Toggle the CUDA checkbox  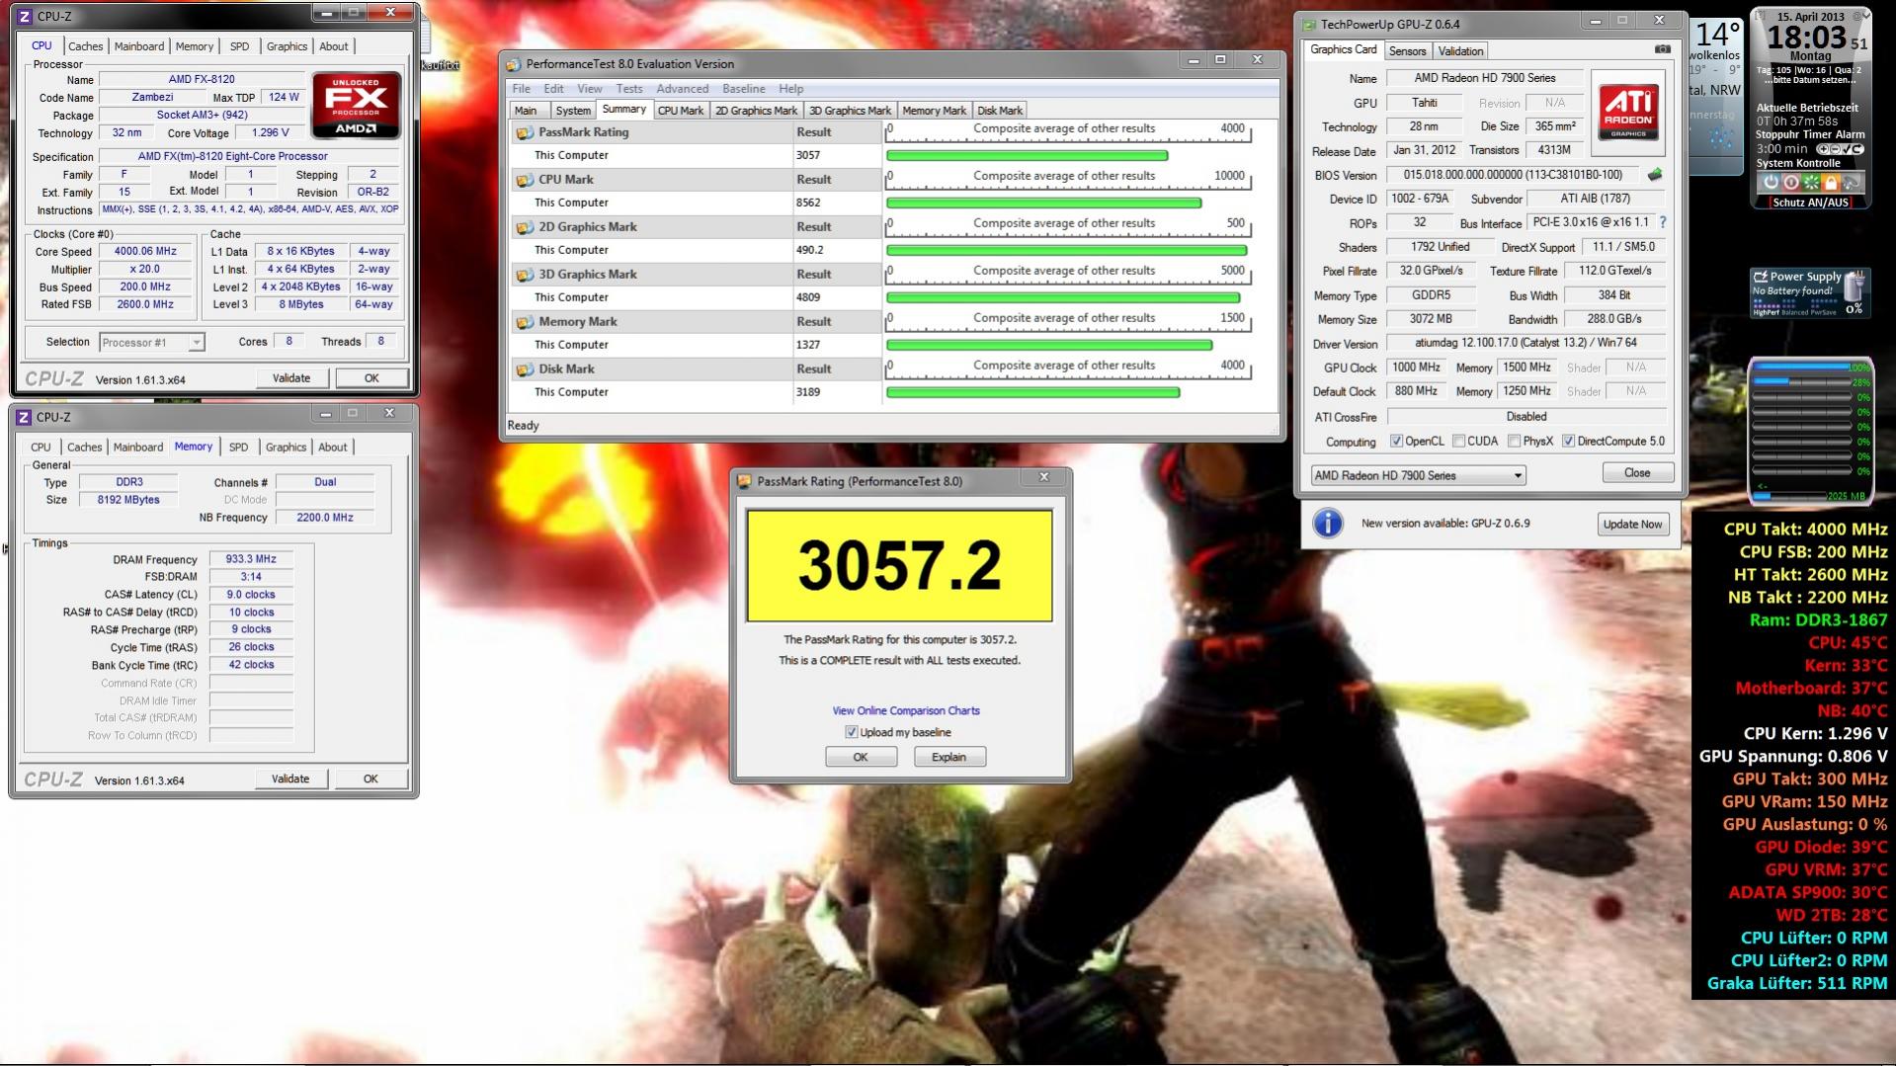1458,441
